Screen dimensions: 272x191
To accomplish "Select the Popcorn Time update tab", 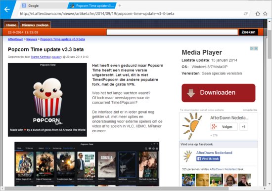I will pos(92,6).
